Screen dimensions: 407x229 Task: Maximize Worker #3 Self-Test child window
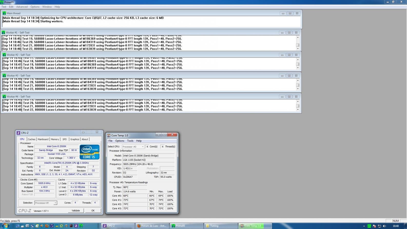pos(289,75)
